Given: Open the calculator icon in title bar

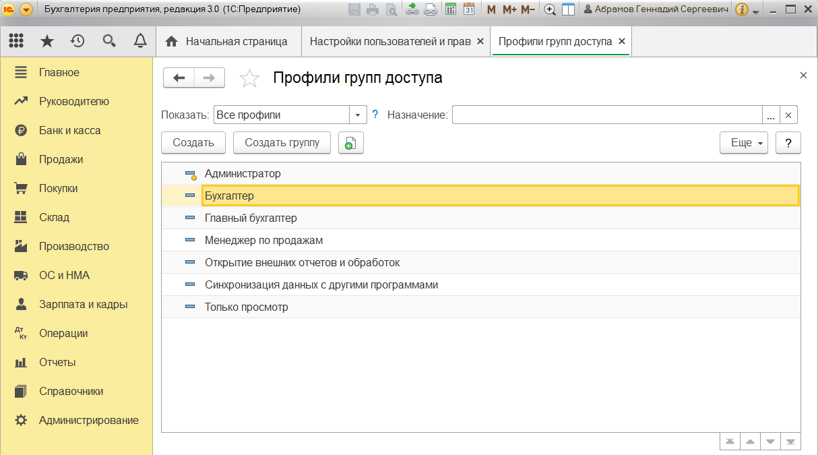Looking at the screenshot, I should click(451, 9).
